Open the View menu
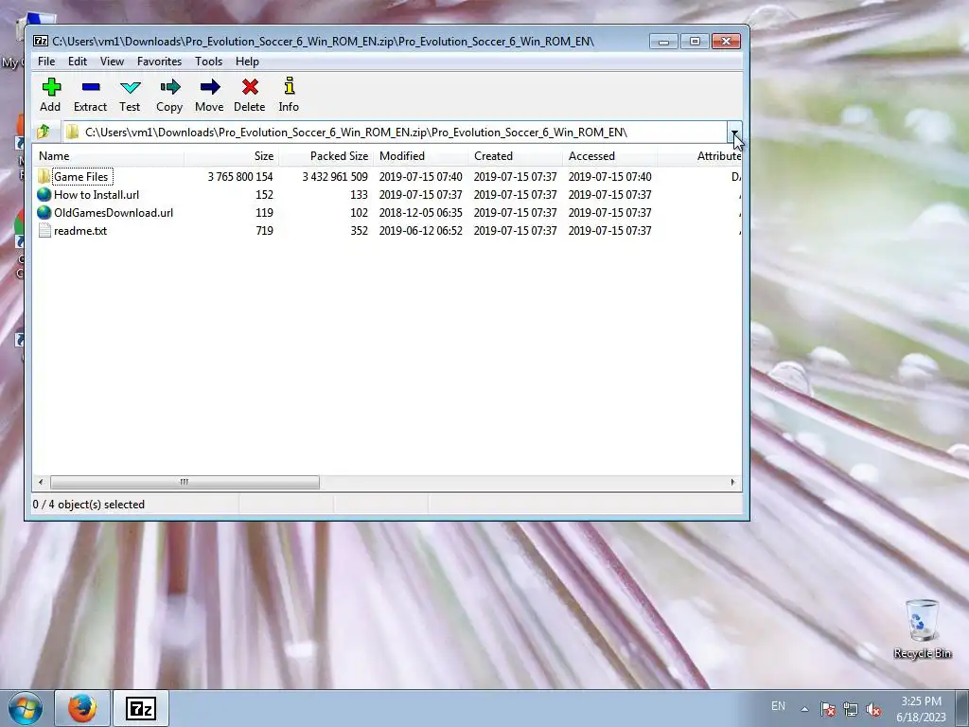Screen dimensions: 969x727 (x=112, y=62)
